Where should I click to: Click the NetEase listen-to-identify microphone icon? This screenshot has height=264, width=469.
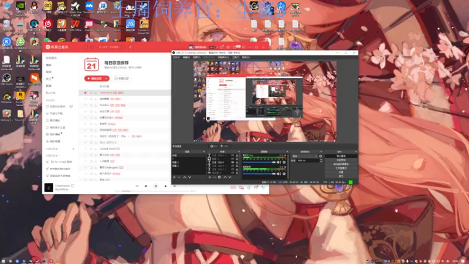click(x=130, y=47)
